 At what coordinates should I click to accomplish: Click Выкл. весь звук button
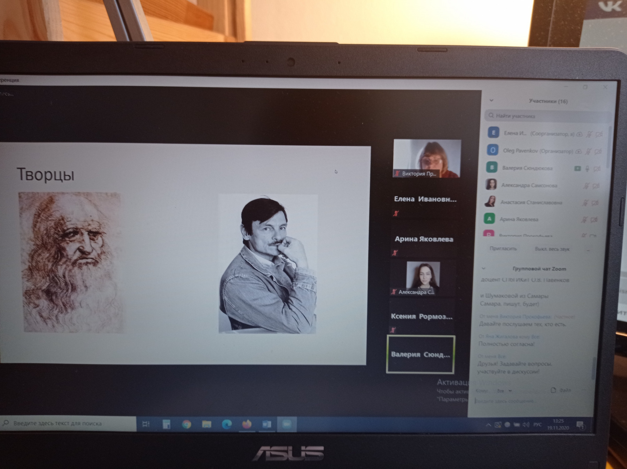[552, 249]
